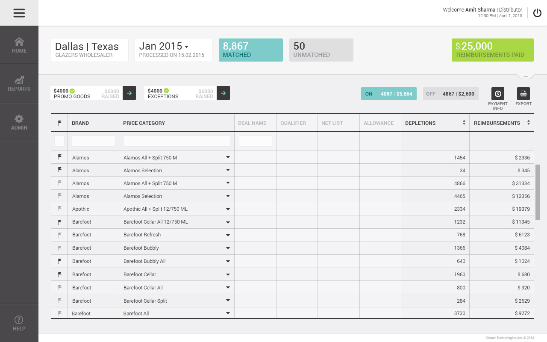Viewport: 547px width, 342px height.
Task: Click the 8,867 Matched tile
Action: [250, 50]
